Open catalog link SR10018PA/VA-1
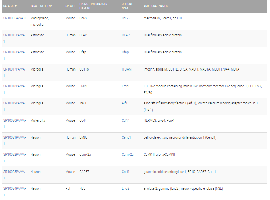Viewport: 270px width, 200px height. tap(15, 89)
